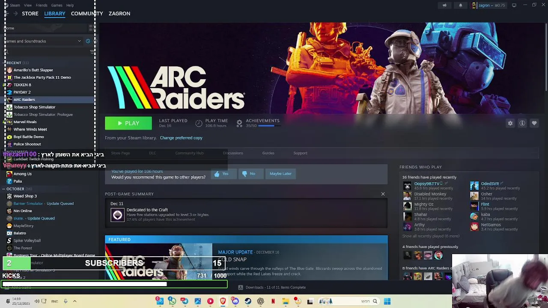Open kaba friend avatar
The width and height of the screenshot is (548, 308).
(x=474, y=216)
